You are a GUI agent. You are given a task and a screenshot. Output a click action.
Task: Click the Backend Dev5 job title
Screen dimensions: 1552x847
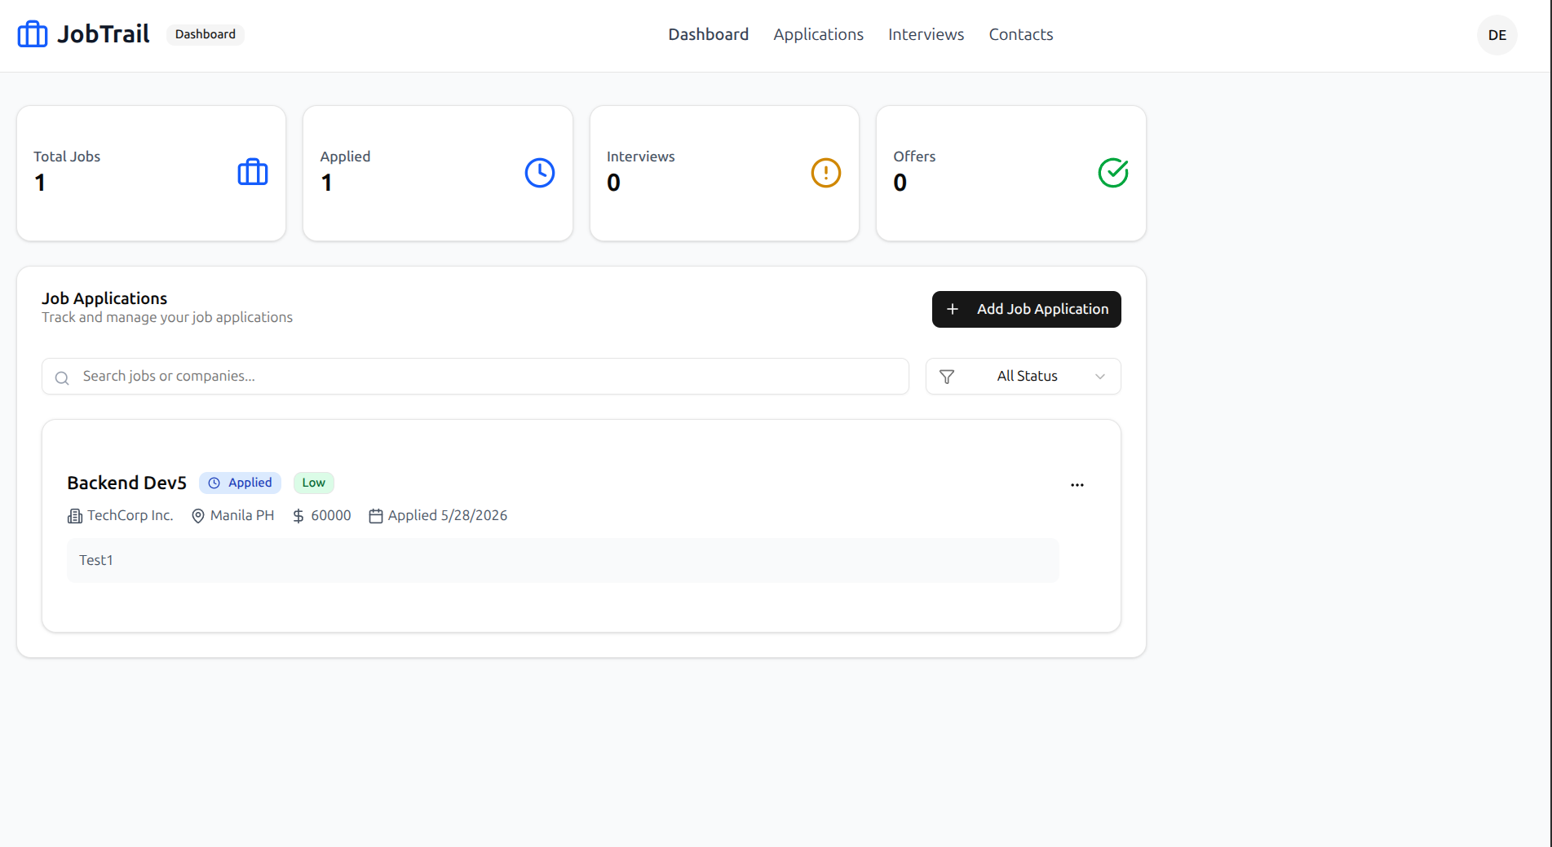127,483
